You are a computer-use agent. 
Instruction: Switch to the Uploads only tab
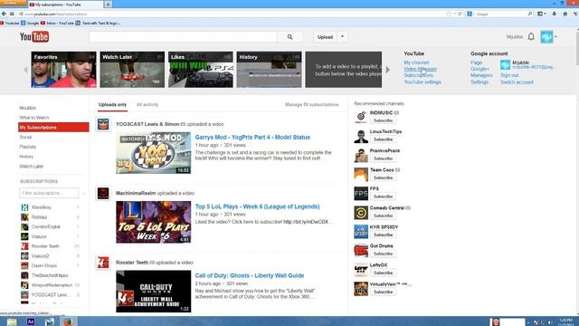click(112, 105)
